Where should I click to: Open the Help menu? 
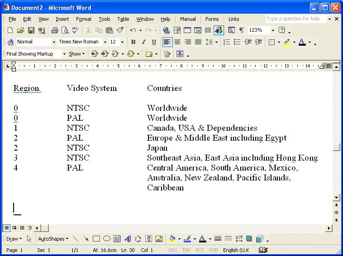165,19
